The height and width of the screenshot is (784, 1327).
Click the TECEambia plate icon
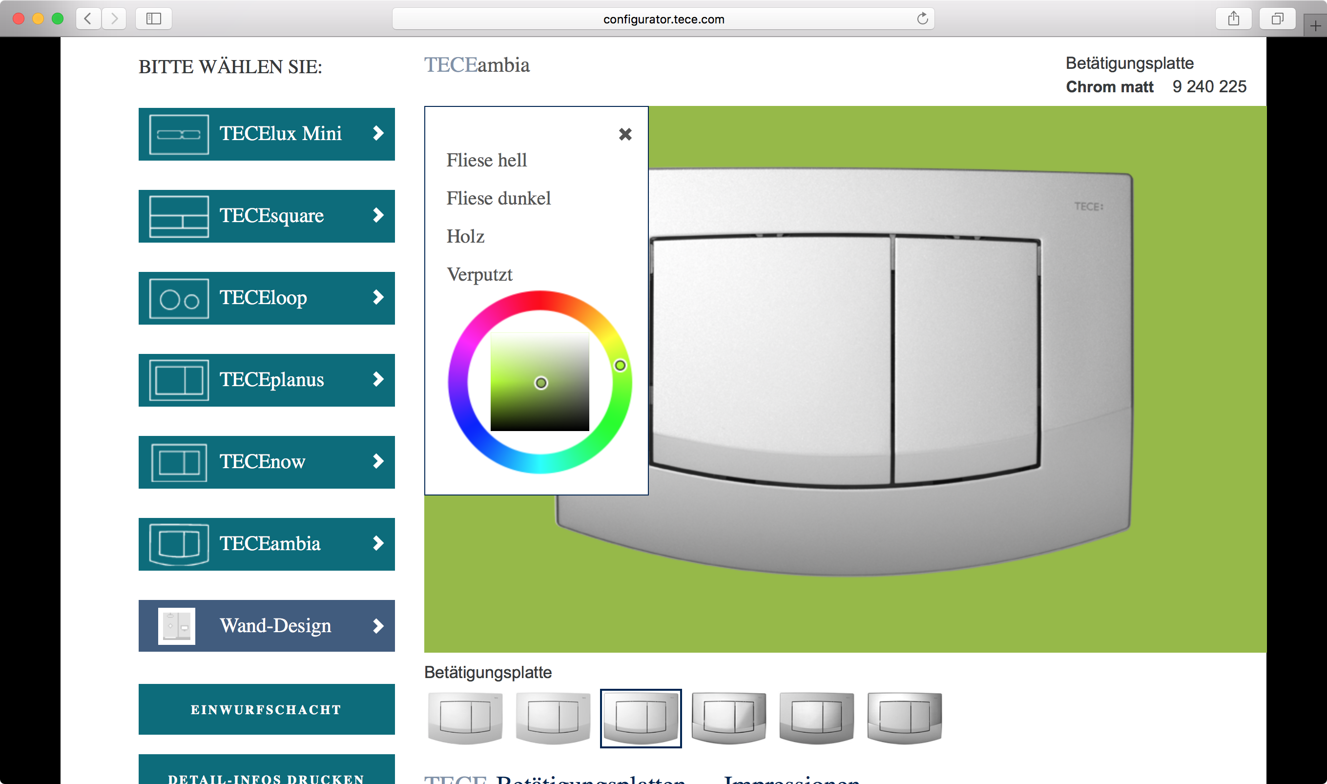pos(177,544)
